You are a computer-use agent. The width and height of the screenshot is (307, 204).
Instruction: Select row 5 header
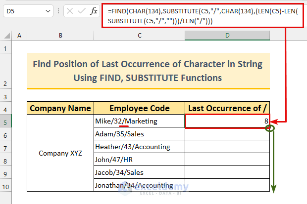[5, 121]
